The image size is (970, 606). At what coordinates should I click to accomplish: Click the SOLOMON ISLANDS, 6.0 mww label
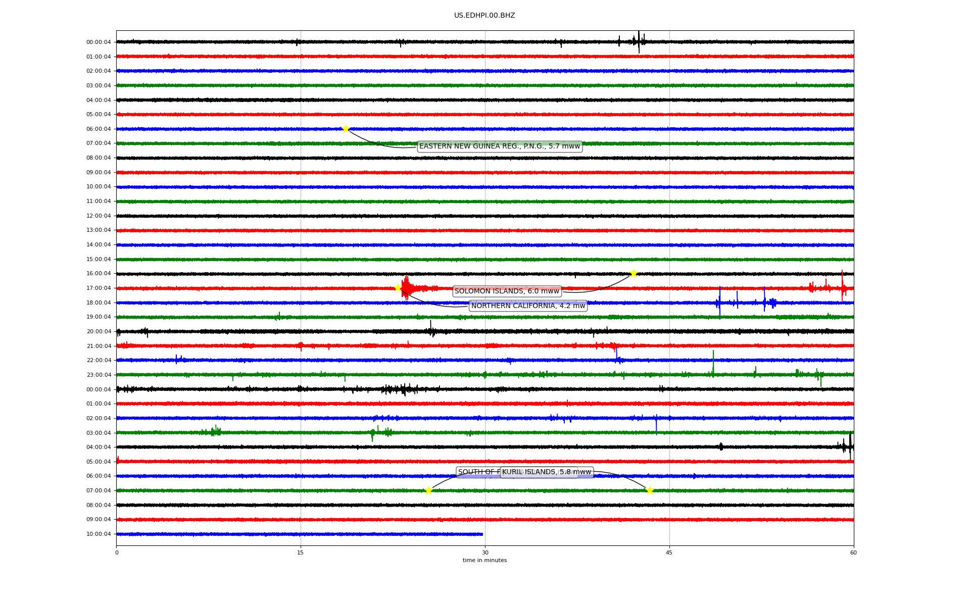pyautogui.click(x=507, y=291)
